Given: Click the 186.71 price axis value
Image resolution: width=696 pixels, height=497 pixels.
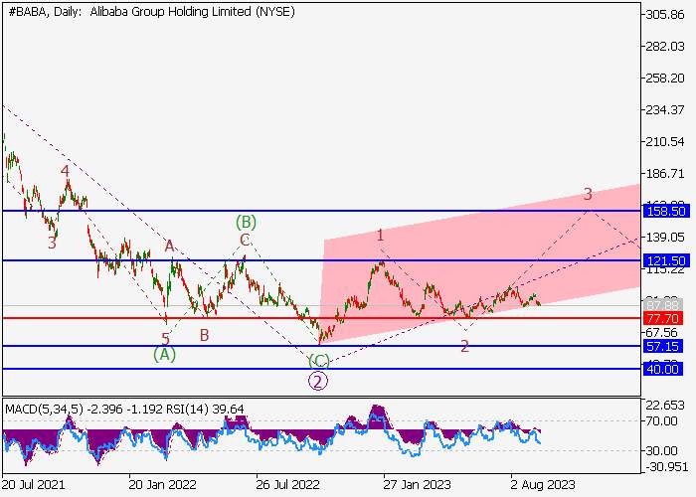Looking at the screenshot, I should tap(665, 174).
